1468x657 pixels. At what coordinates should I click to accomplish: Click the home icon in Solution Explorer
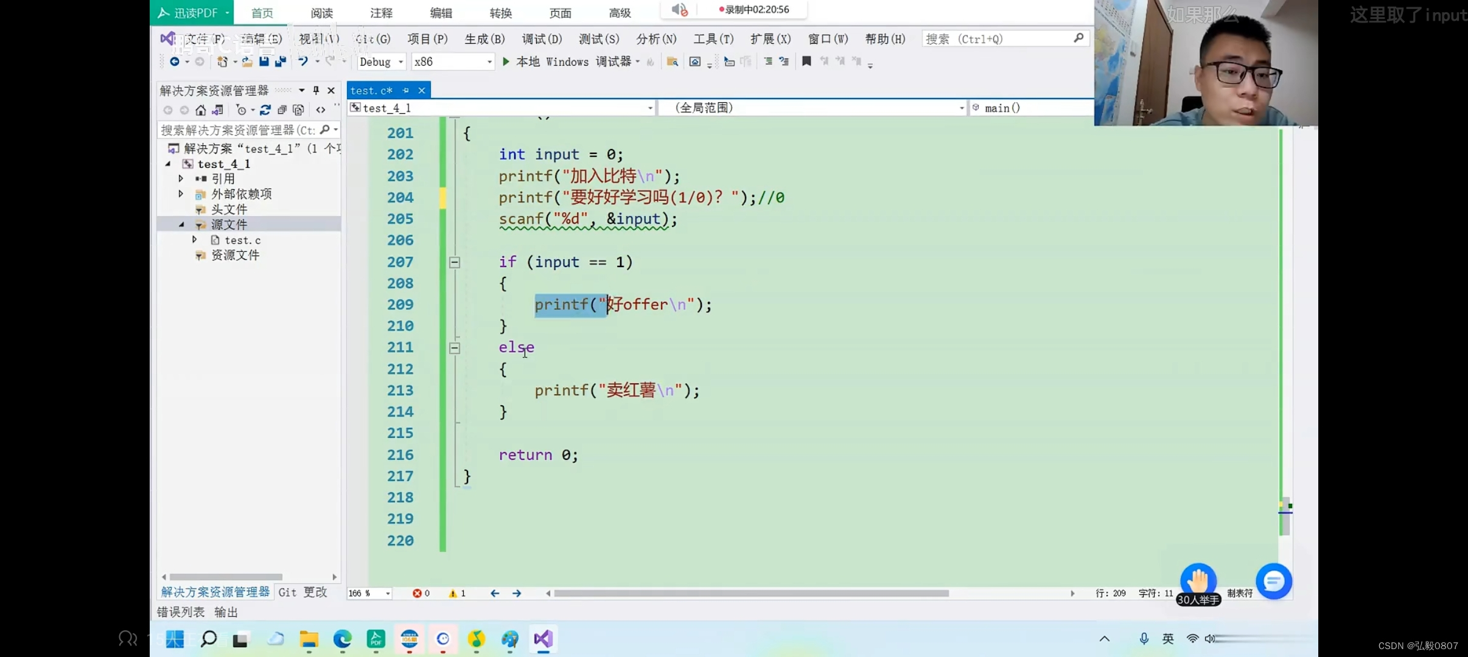[x=201, y=110]
